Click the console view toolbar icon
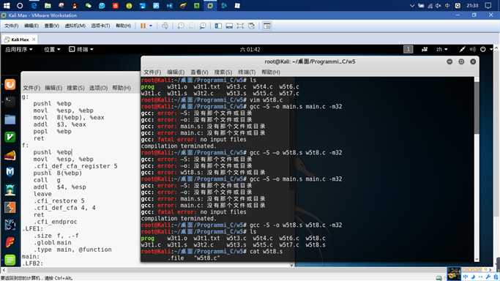This screenshot has width=500, height=281. tap(267, 26)
